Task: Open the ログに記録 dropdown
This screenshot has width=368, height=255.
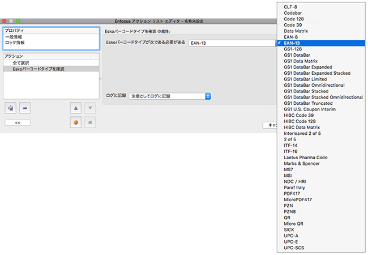Action: tap(170, 96)
